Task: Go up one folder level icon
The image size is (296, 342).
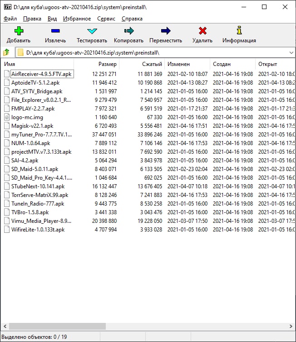Action: (x=6, y=52)
